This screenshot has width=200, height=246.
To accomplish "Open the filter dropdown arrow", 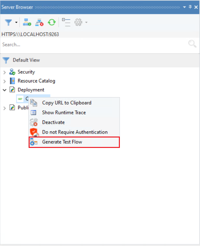I will click(x=16, y=23).
